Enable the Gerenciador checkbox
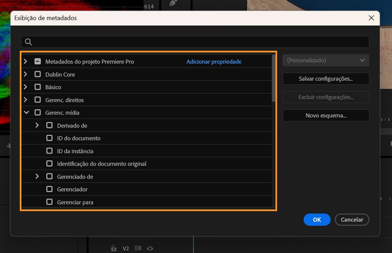Viewport: 392px width, 253px height. pos(49,189)
